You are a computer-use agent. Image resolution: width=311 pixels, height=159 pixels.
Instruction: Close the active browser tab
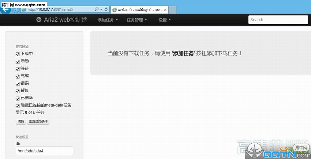point(165,10)
